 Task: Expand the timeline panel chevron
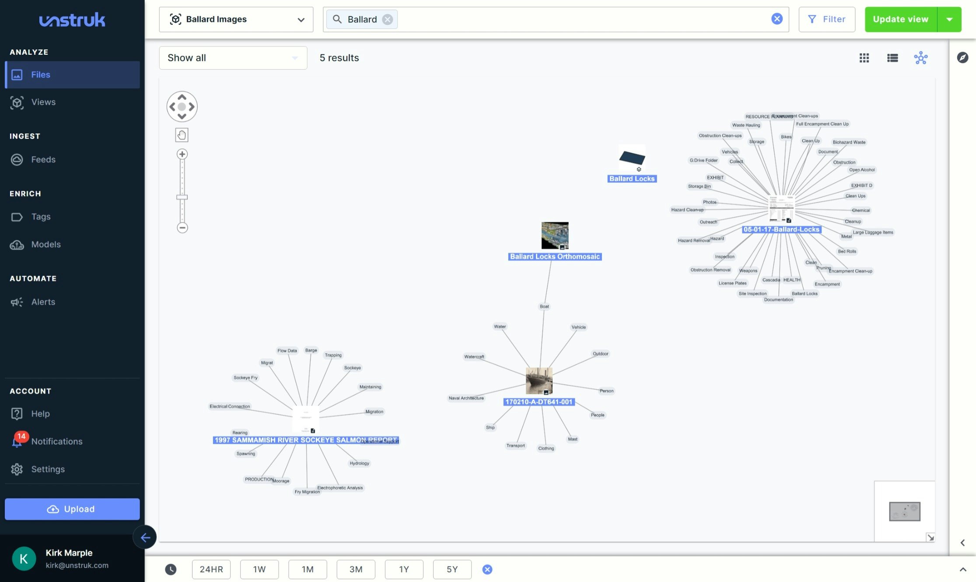click(963, 569)
